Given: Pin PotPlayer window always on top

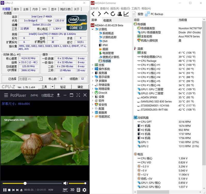Looking at the screenshot, I should [58, 95].
